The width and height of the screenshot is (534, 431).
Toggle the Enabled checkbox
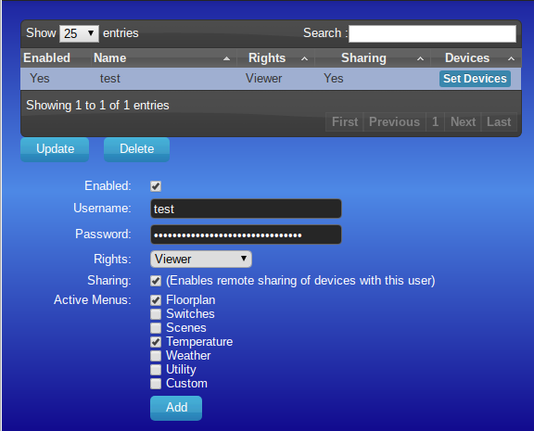pos(156,186)
